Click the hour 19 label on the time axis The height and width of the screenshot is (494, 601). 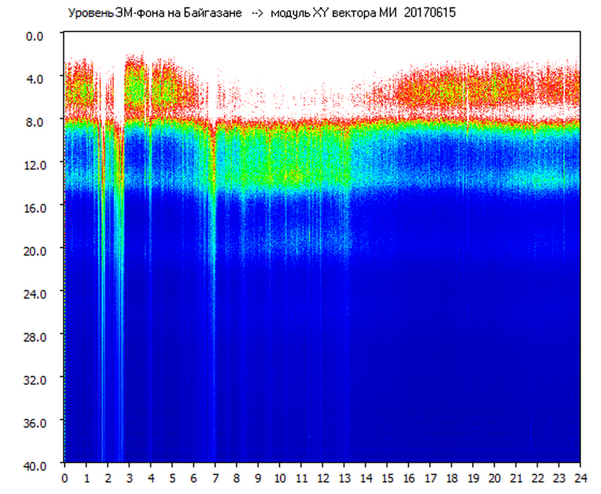coord(473,478)
